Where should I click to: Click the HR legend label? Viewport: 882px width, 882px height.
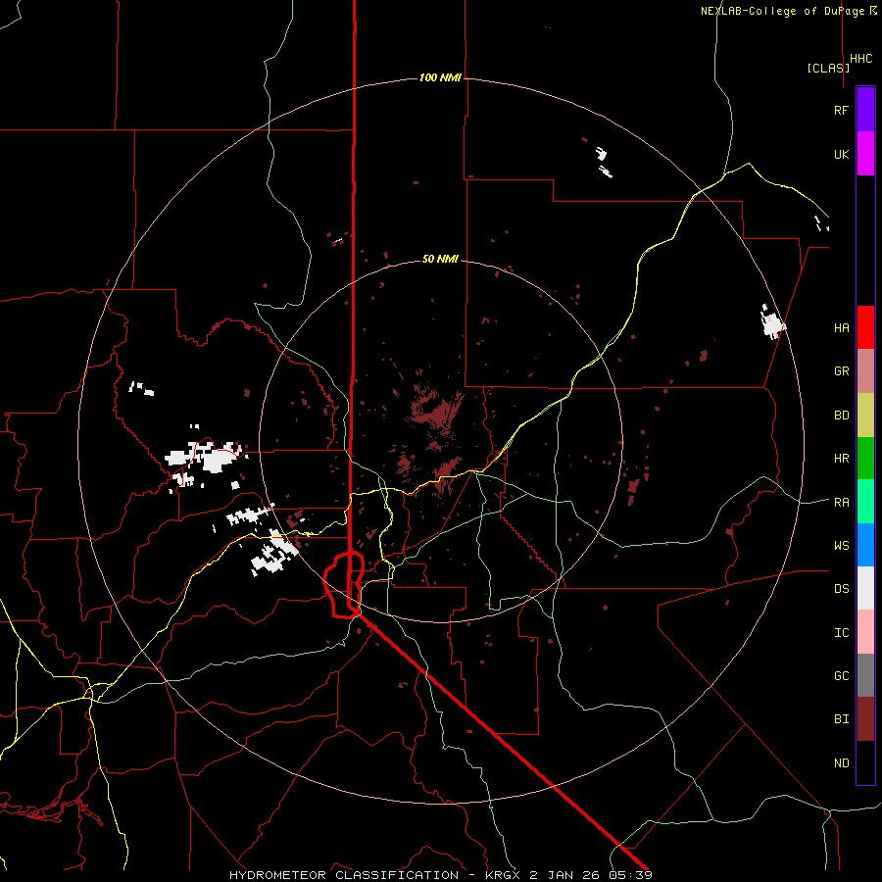point(841,459)
